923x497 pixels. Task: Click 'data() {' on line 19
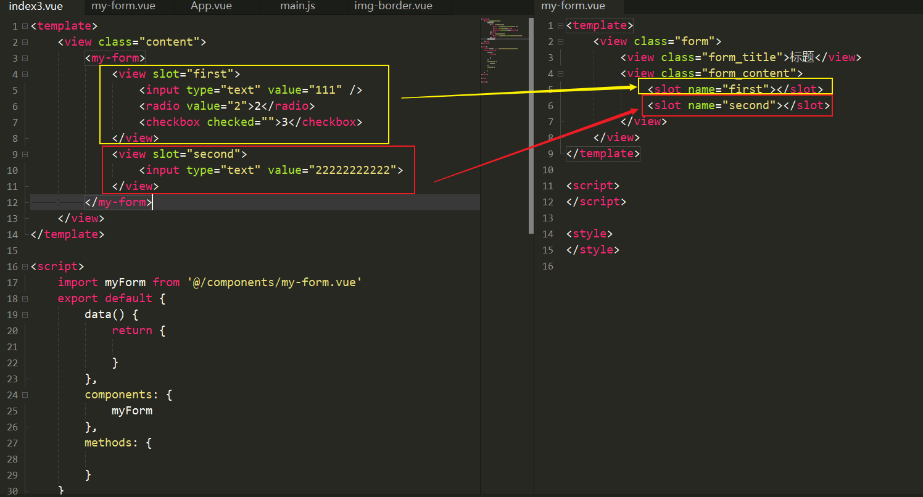112,314
